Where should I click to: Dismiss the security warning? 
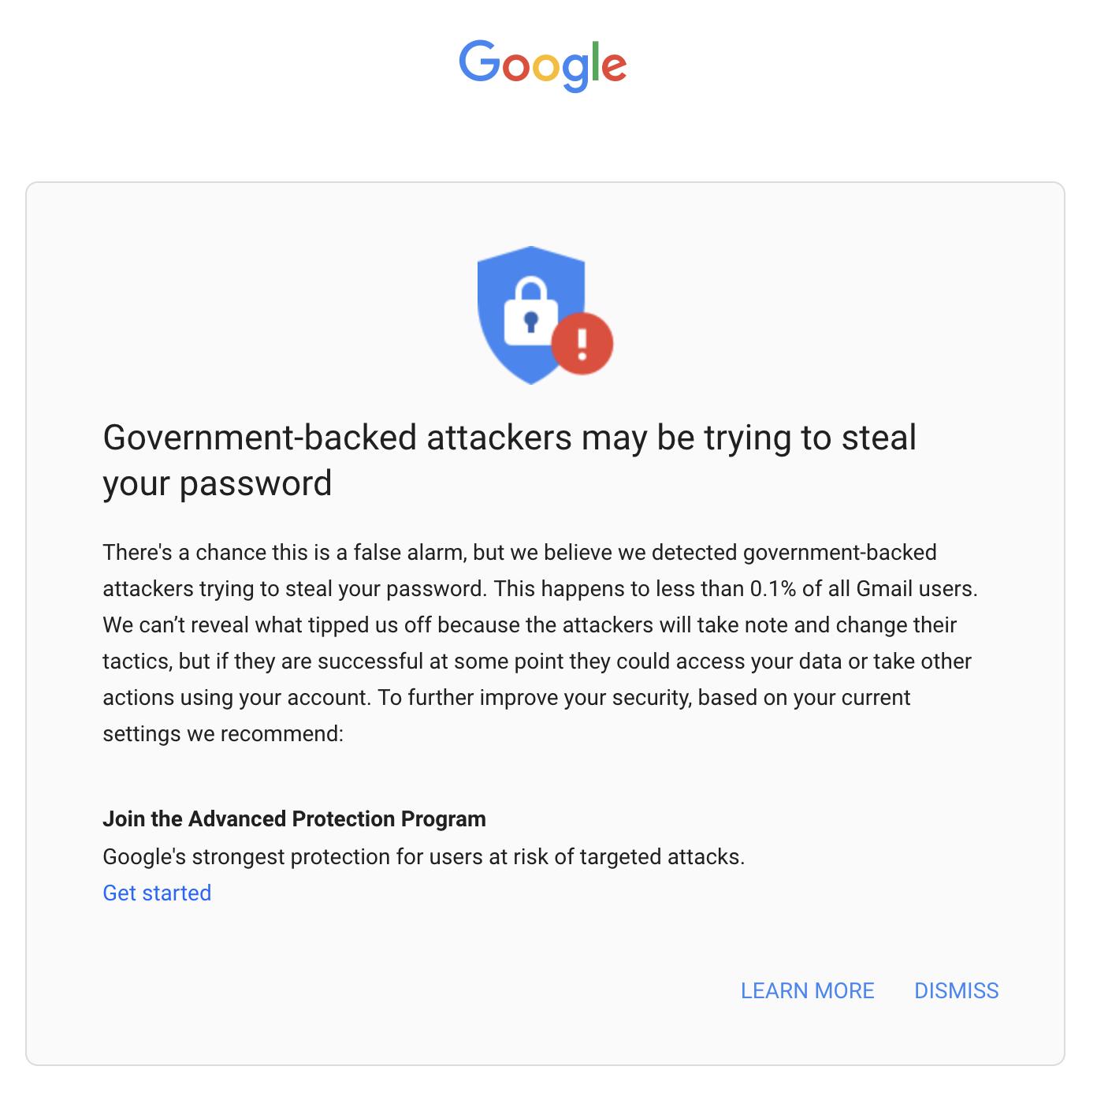[x=956, y=990]
